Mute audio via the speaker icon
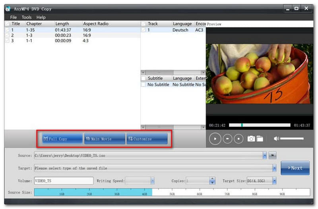The width and height of the screenshot is (318, 209). click(x=276, y=138)
